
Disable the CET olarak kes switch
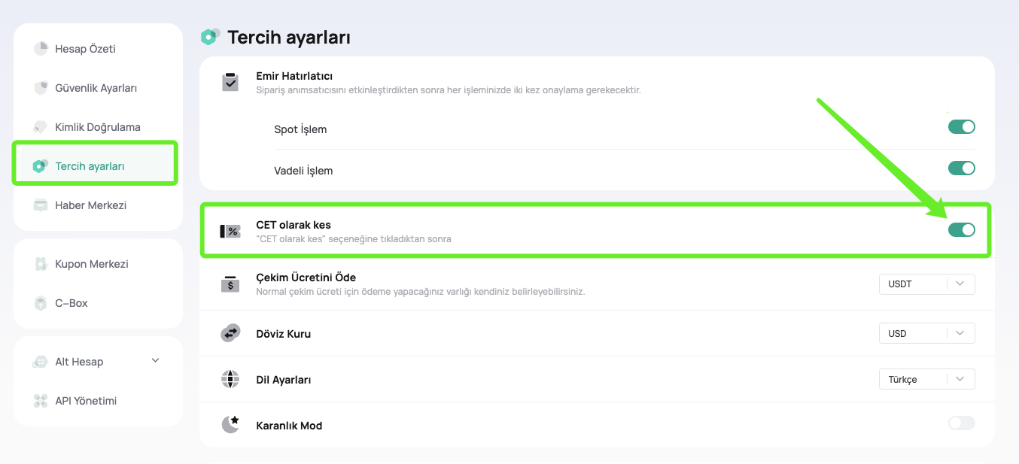962,230
